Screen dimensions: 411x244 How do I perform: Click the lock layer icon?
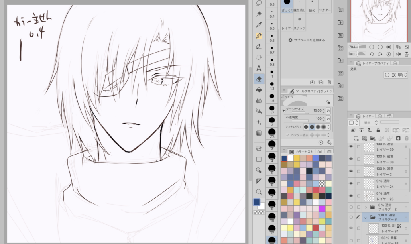pos(378,130)
